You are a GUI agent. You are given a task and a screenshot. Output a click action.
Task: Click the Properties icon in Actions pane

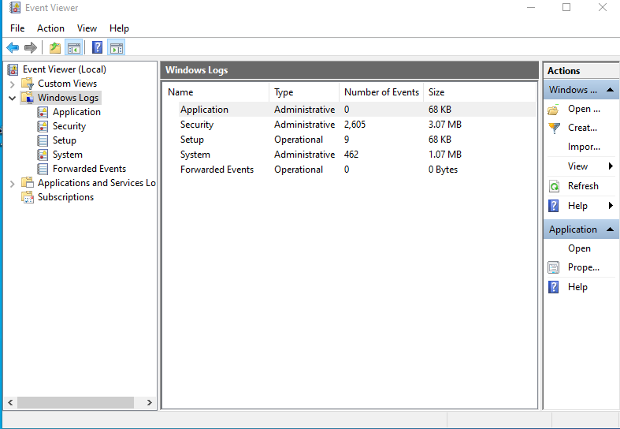pos(554,267)
